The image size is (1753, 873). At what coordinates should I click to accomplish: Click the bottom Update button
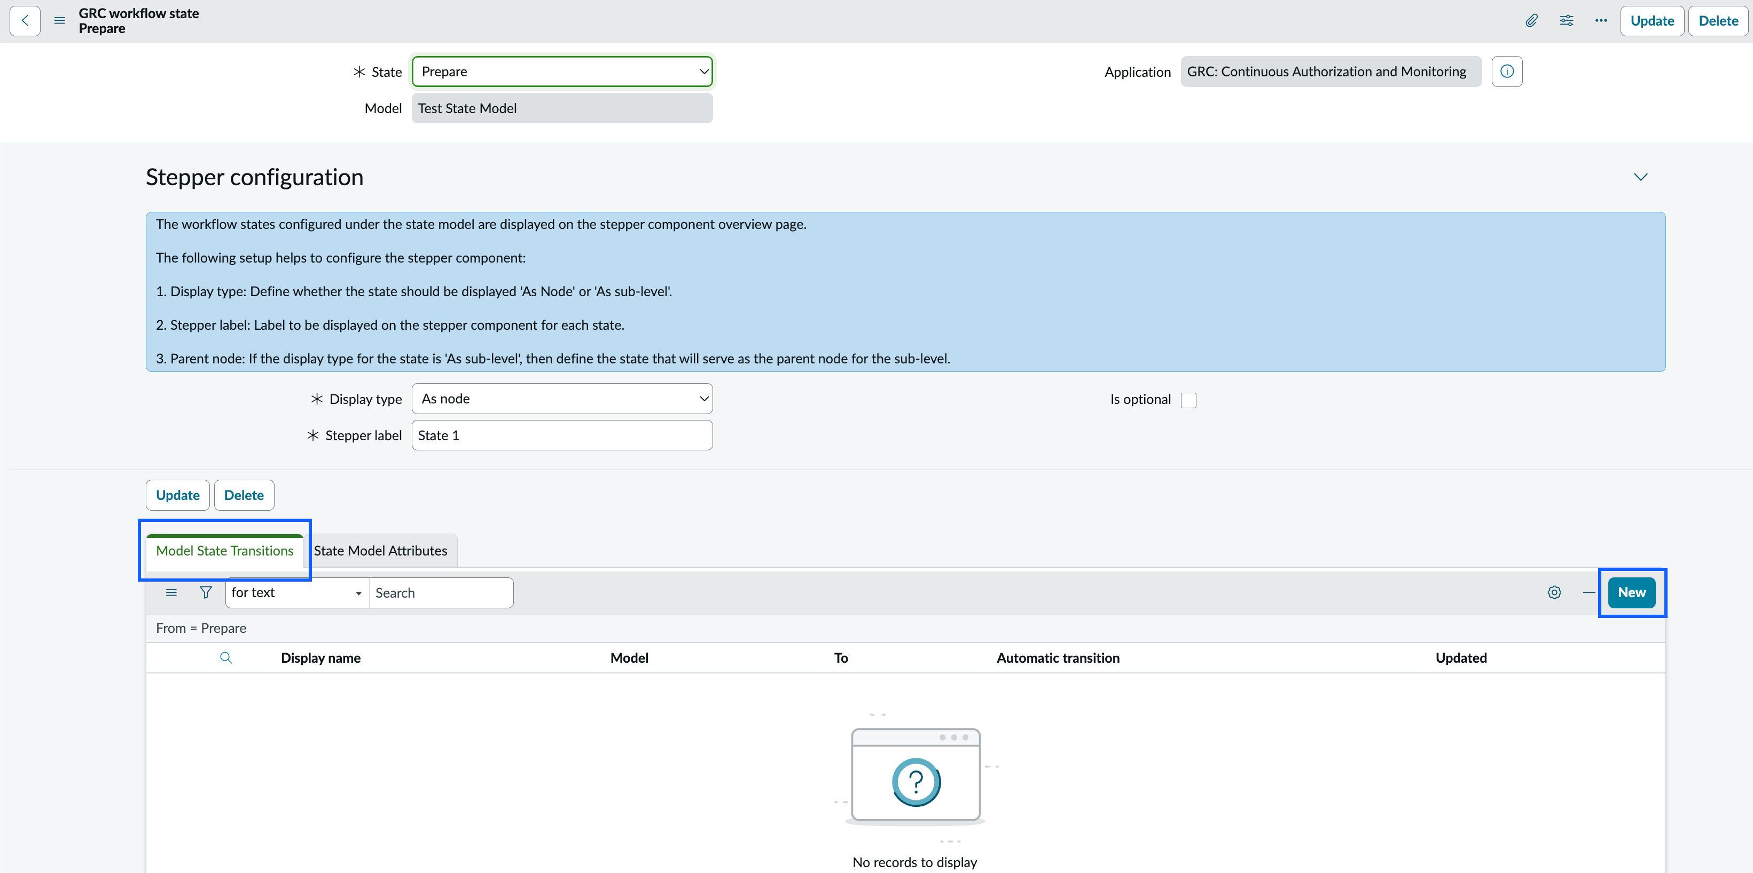coord(178,495)
